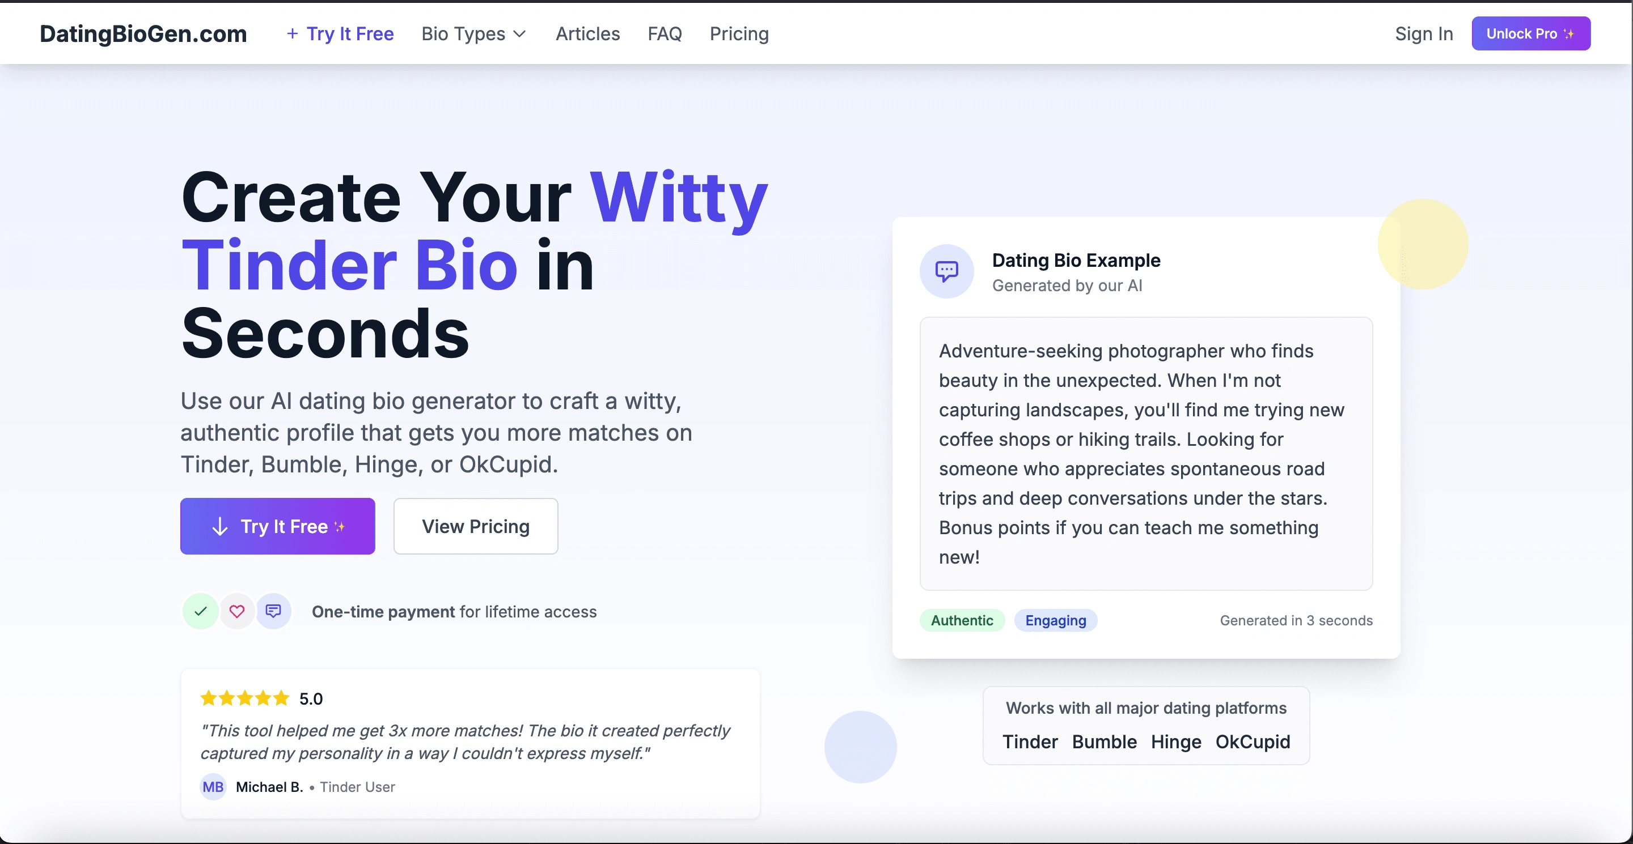
Task: Click the Sign In link
Action: click(x=1424, y=33)
